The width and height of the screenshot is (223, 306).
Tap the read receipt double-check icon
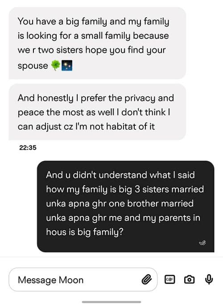pos(202,243)
